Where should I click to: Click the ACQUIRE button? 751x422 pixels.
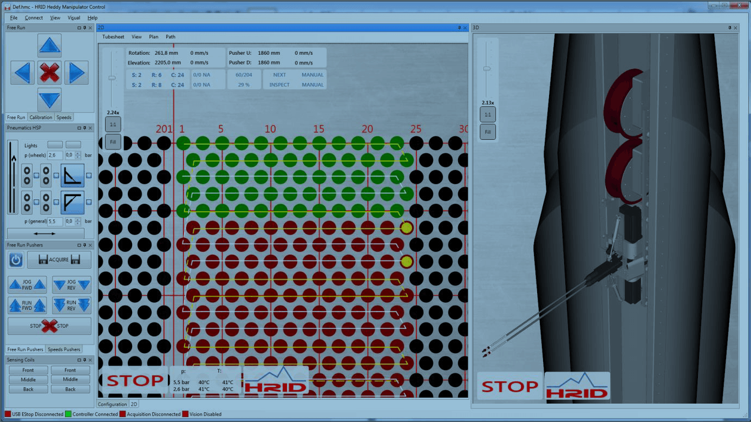59,260
